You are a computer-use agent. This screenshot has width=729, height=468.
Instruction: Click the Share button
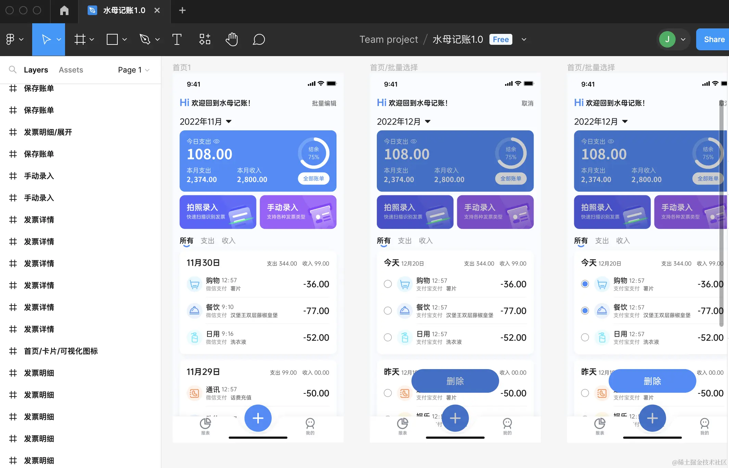pos(714,39)
